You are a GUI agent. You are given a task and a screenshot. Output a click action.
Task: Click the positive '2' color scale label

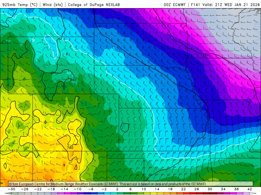[117, 189]
